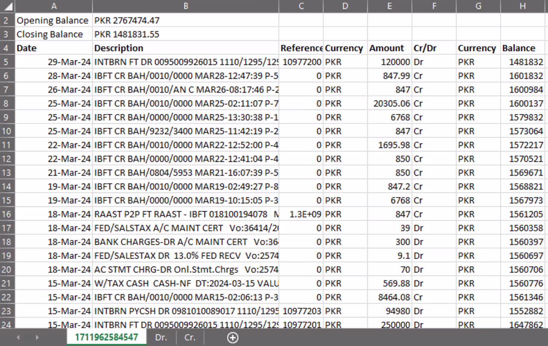Switch to the Cr. sheet tab
This screenshot has width=548, height=346.
coord(191,338)
